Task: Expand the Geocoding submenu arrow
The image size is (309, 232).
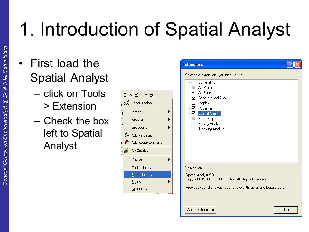Action: [169, 128]
